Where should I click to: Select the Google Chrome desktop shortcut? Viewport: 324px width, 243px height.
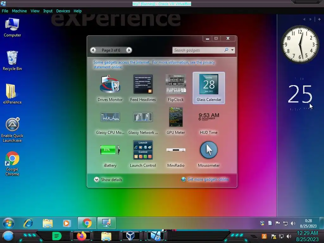(x=12, y=164)
